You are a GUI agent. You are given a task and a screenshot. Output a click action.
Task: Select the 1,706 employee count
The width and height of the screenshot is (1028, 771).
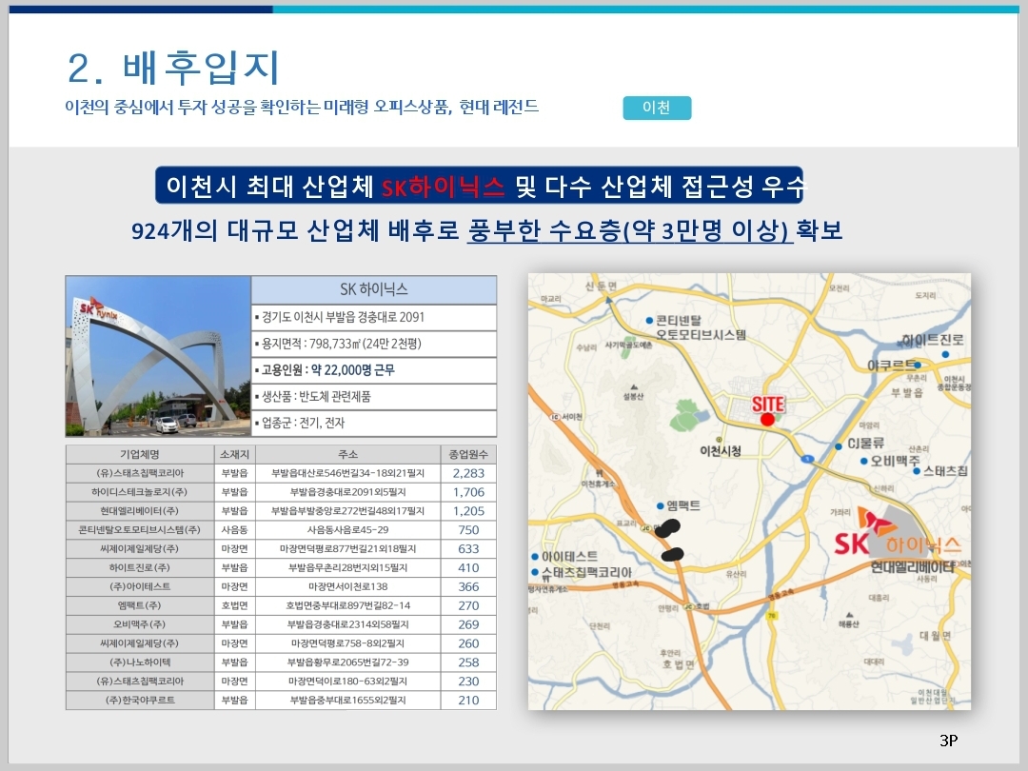pyautogui.click(x=468, y=492)
